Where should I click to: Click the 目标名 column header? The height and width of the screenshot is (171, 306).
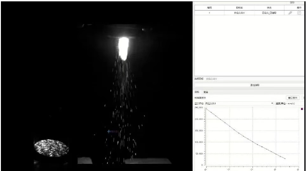click(239, 8)
